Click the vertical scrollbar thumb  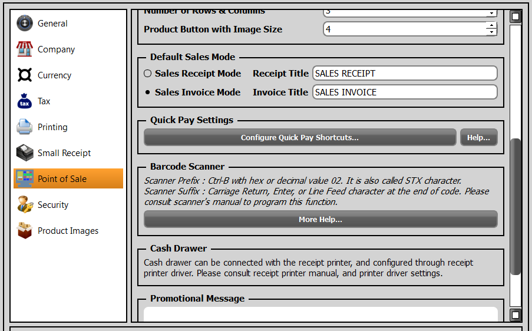pos(516,206)
